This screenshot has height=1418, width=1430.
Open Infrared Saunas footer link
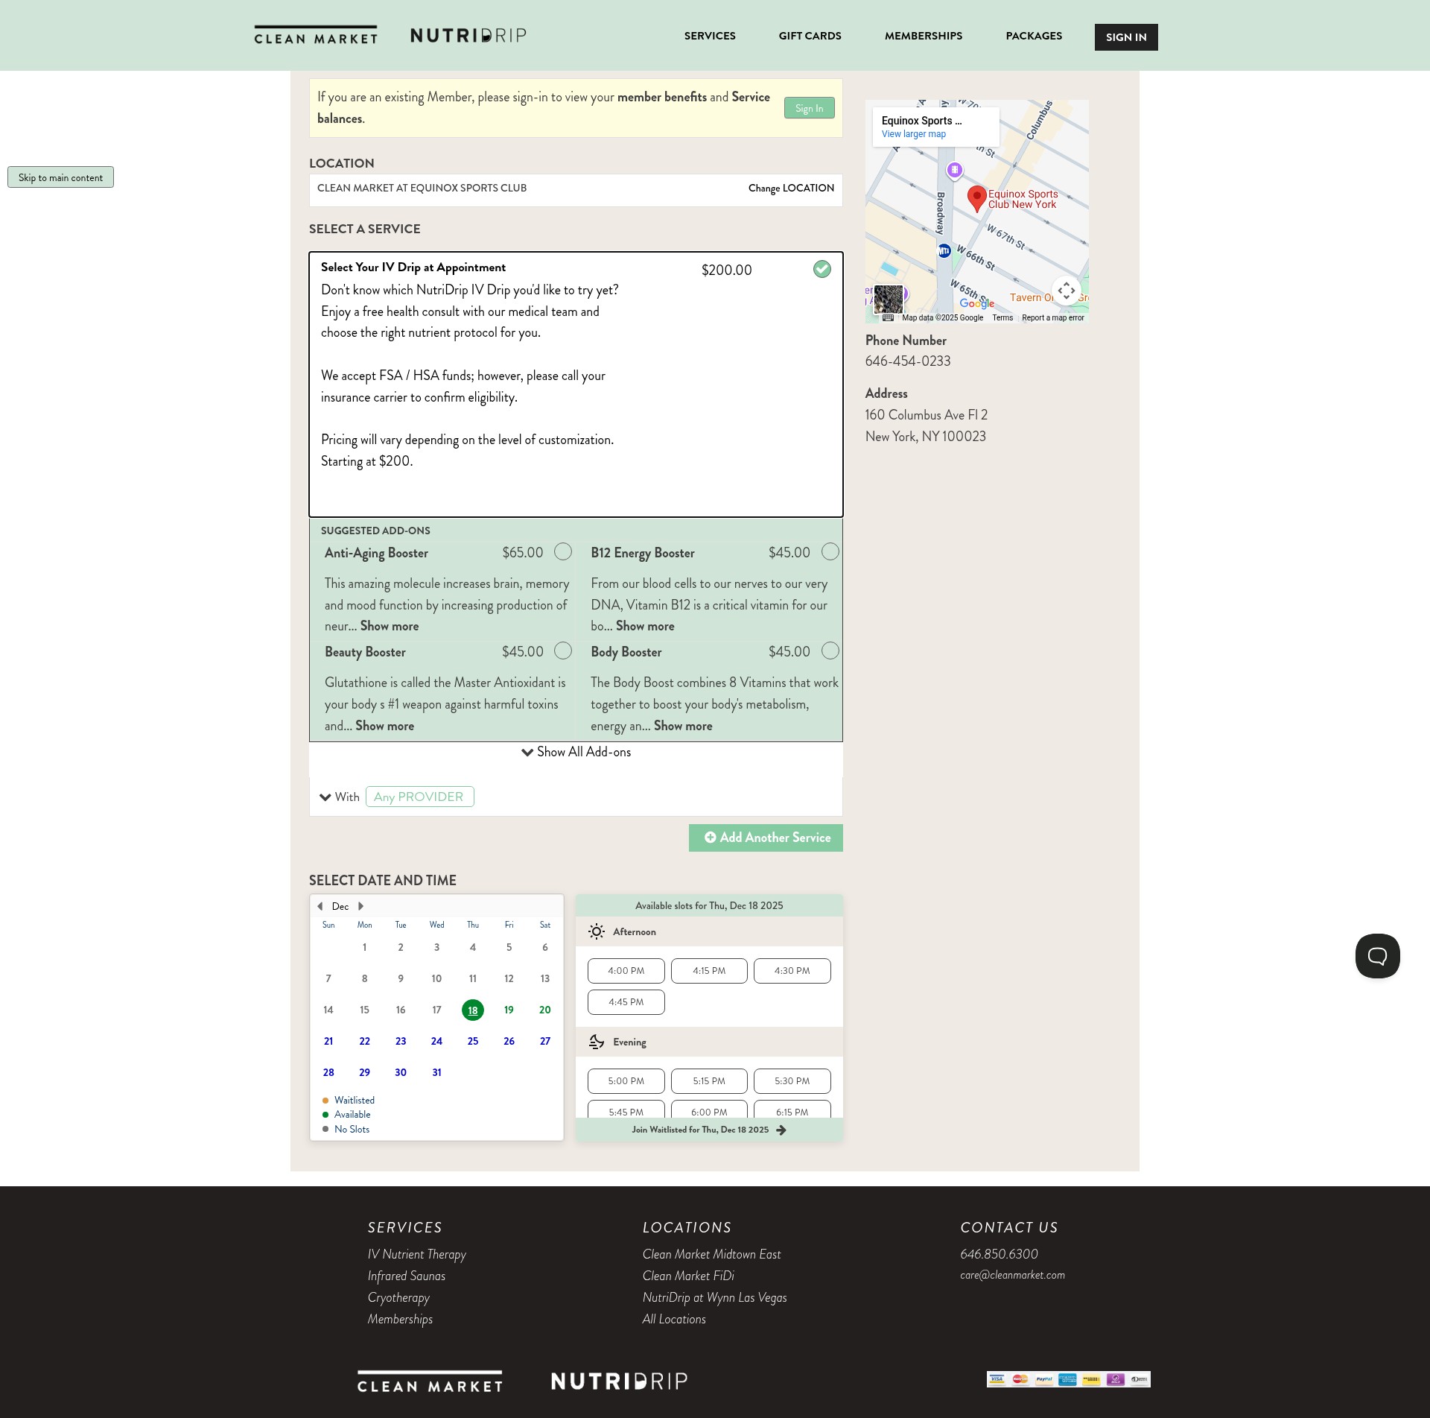pyautogui.click(x=406, y=1276)
